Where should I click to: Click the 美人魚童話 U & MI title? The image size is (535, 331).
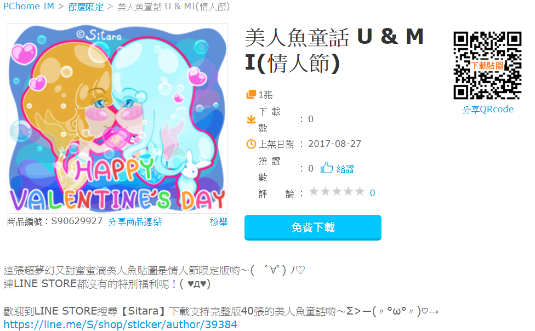[x=334, y=50]
